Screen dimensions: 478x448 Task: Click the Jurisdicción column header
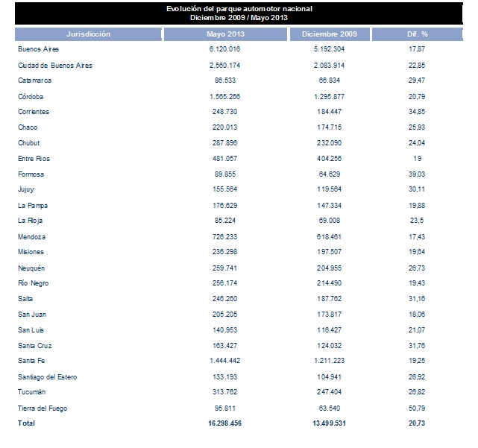point(89,34)
